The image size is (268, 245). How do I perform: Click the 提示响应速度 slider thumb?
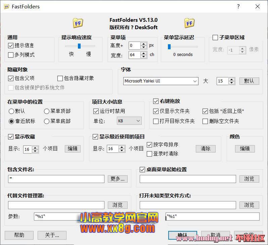(x=79, y=46)
